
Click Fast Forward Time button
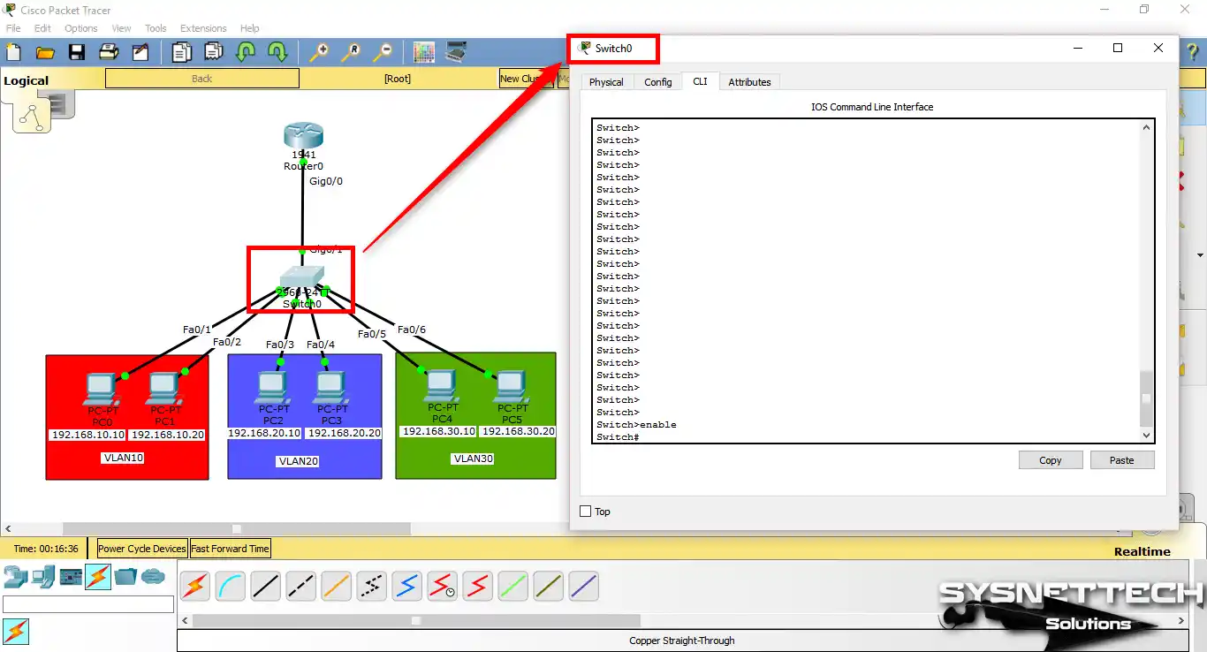pyautogui.click(x=230, y=549)
